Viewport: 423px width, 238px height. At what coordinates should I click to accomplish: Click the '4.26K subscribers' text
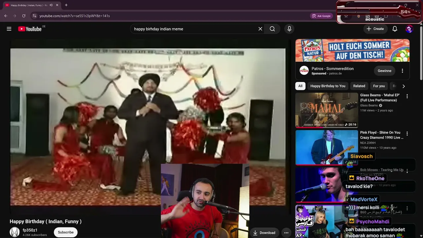pyautogui.click(x=35, y=235)
